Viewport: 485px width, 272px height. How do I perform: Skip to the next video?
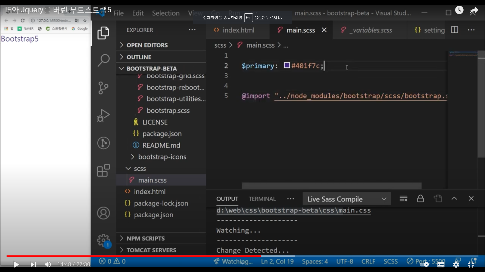click(33, 264)
